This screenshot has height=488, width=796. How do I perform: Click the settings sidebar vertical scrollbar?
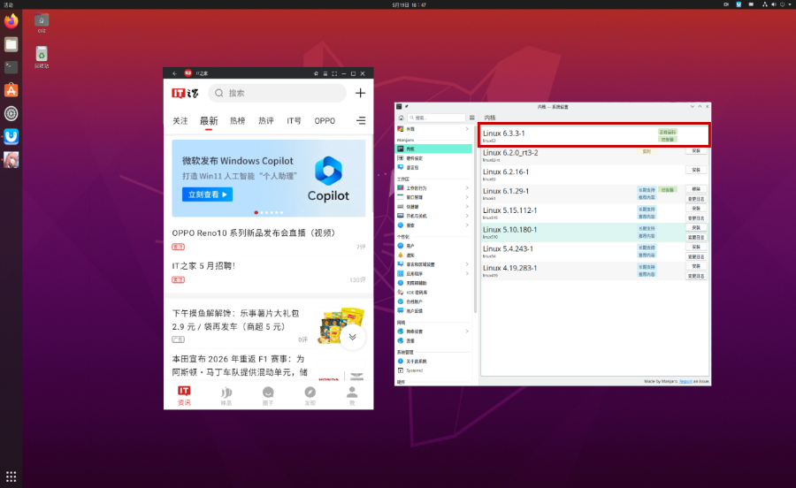coord(475,218)
